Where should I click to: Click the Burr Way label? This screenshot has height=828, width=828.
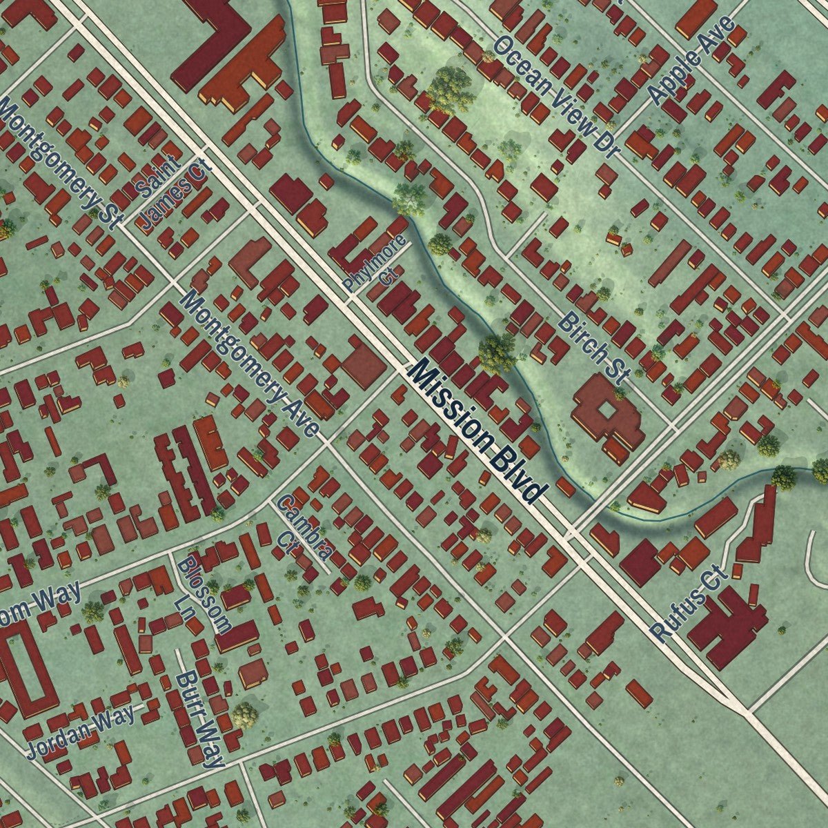[200, 720]
